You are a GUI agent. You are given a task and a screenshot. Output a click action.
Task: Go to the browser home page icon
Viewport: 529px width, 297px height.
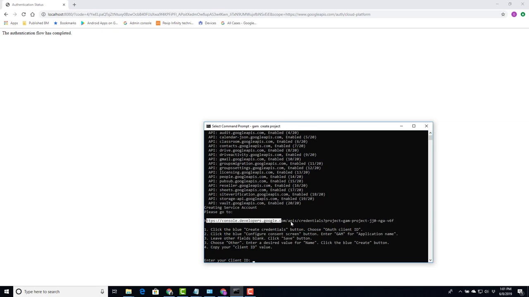pyautogui.click(x=32, y=14)
